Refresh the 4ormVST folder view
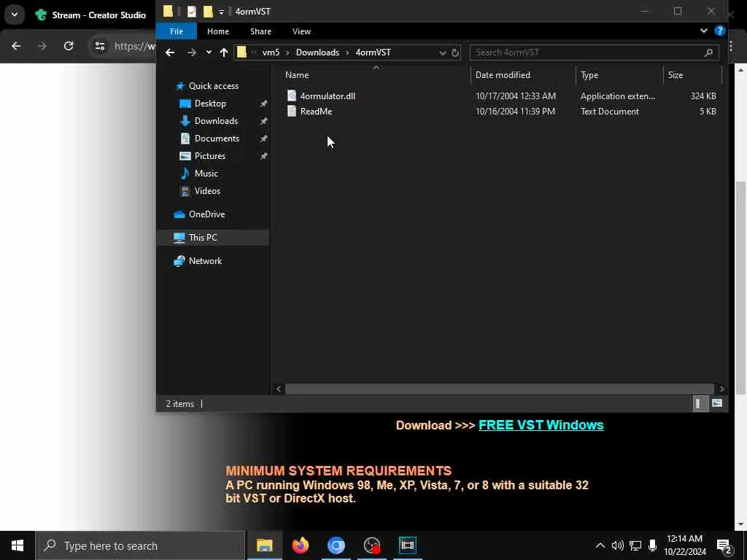This screenshot has height=560, width=747. pos(455,52)
